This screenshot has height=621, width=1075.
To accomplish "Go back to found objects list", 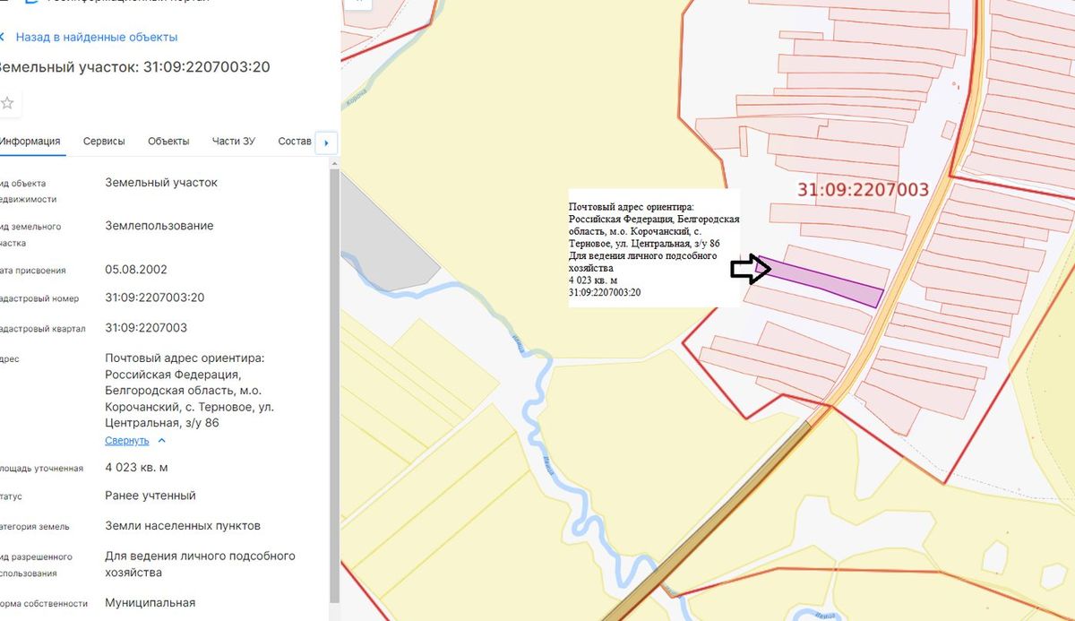I will coord(96,37).
